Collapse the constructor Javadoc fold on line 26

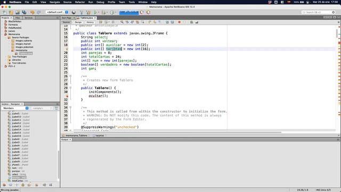click(x=70, y=76)
